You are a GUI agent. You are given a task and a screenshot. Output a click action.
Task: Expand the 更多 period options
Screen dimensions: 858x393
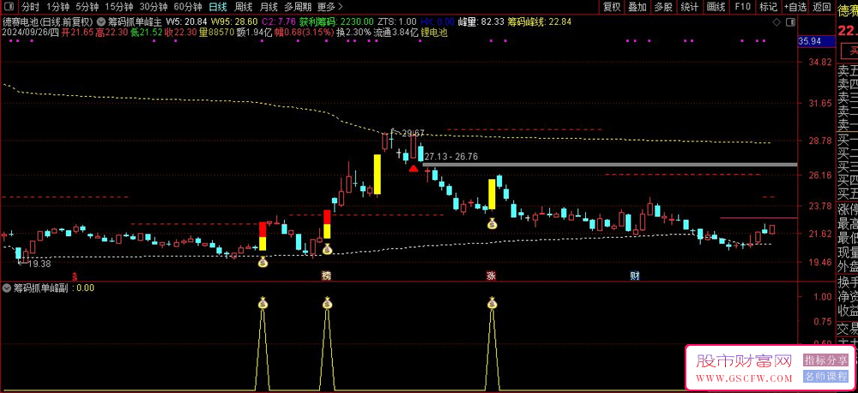[x=330, y=7]
